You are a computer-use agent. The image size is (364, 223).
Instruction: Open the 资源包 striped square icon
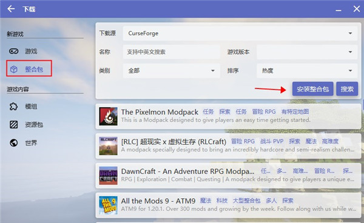(x=14, y=124)
